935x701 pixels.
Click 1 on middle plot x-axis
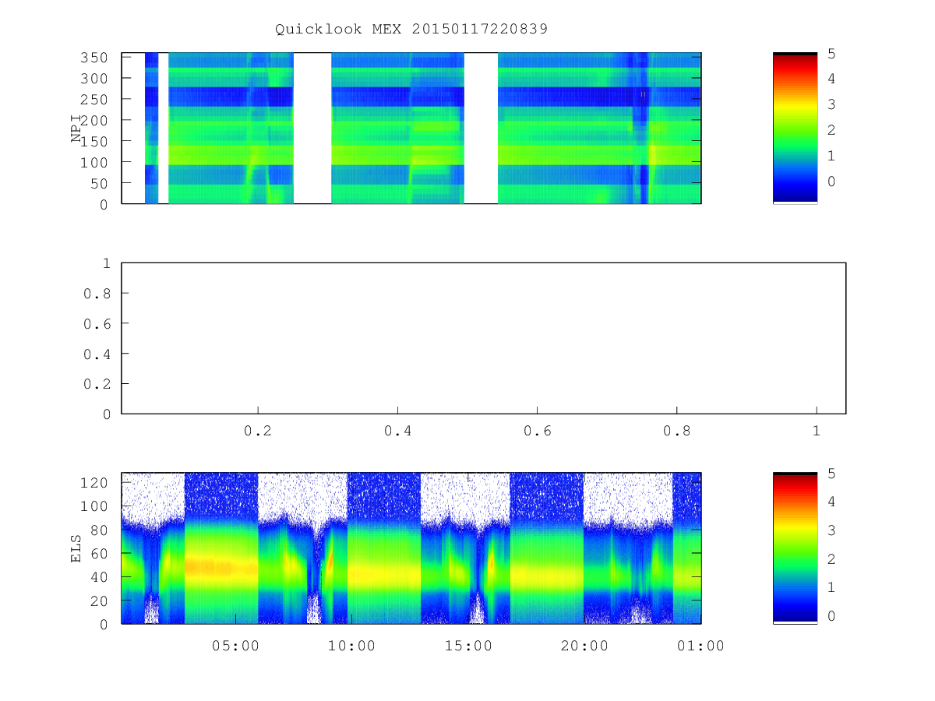(816, 431)
